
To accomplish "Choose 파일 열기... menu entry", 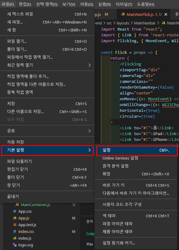I will click(x=47, y=42).
